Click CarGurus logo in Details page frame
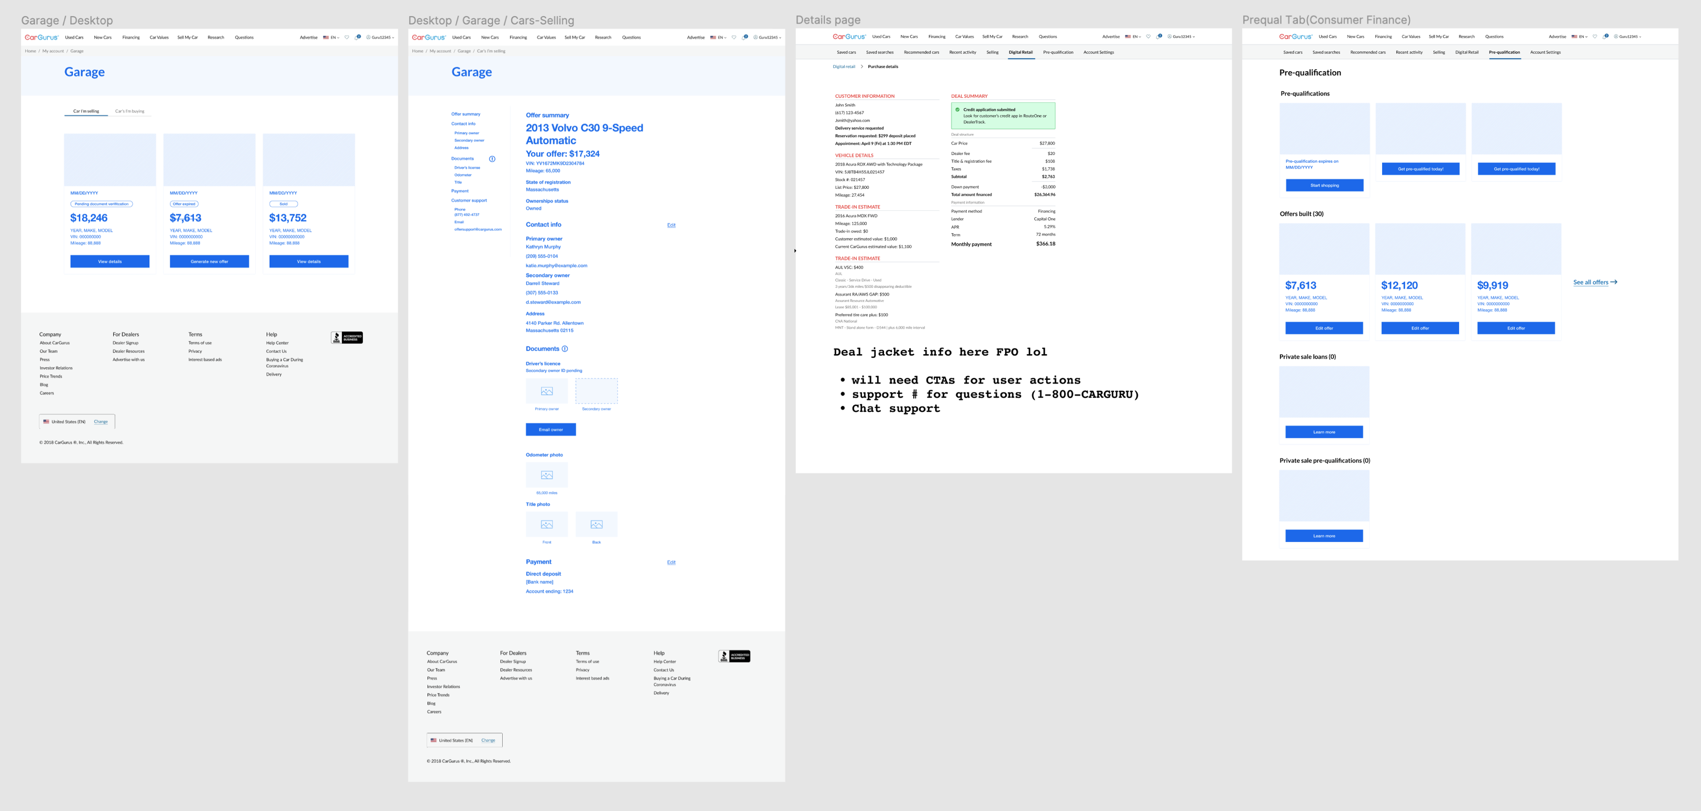This screenshot has width=1701, height=811. [850, 37]
